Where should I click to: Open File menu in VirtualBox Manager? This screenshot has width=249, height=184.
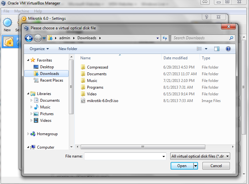tap(6, 11)
